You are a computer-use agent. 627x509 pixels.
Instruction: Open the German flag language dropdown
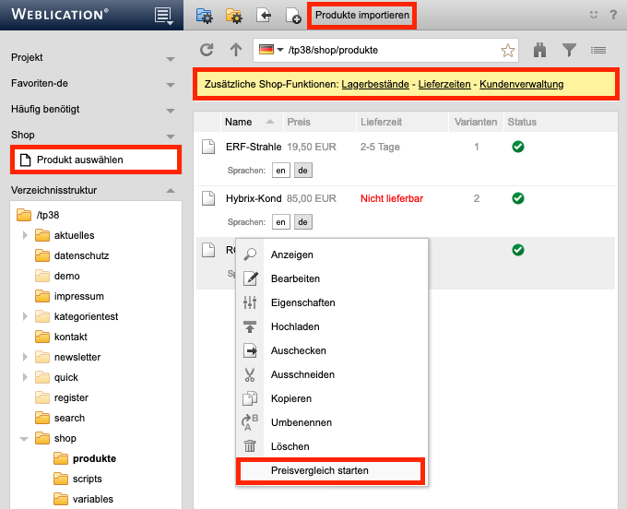272,50
